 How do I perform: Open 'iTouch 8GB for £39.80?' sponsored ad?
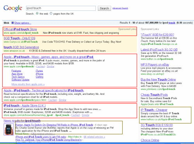(x=158, y=35)
